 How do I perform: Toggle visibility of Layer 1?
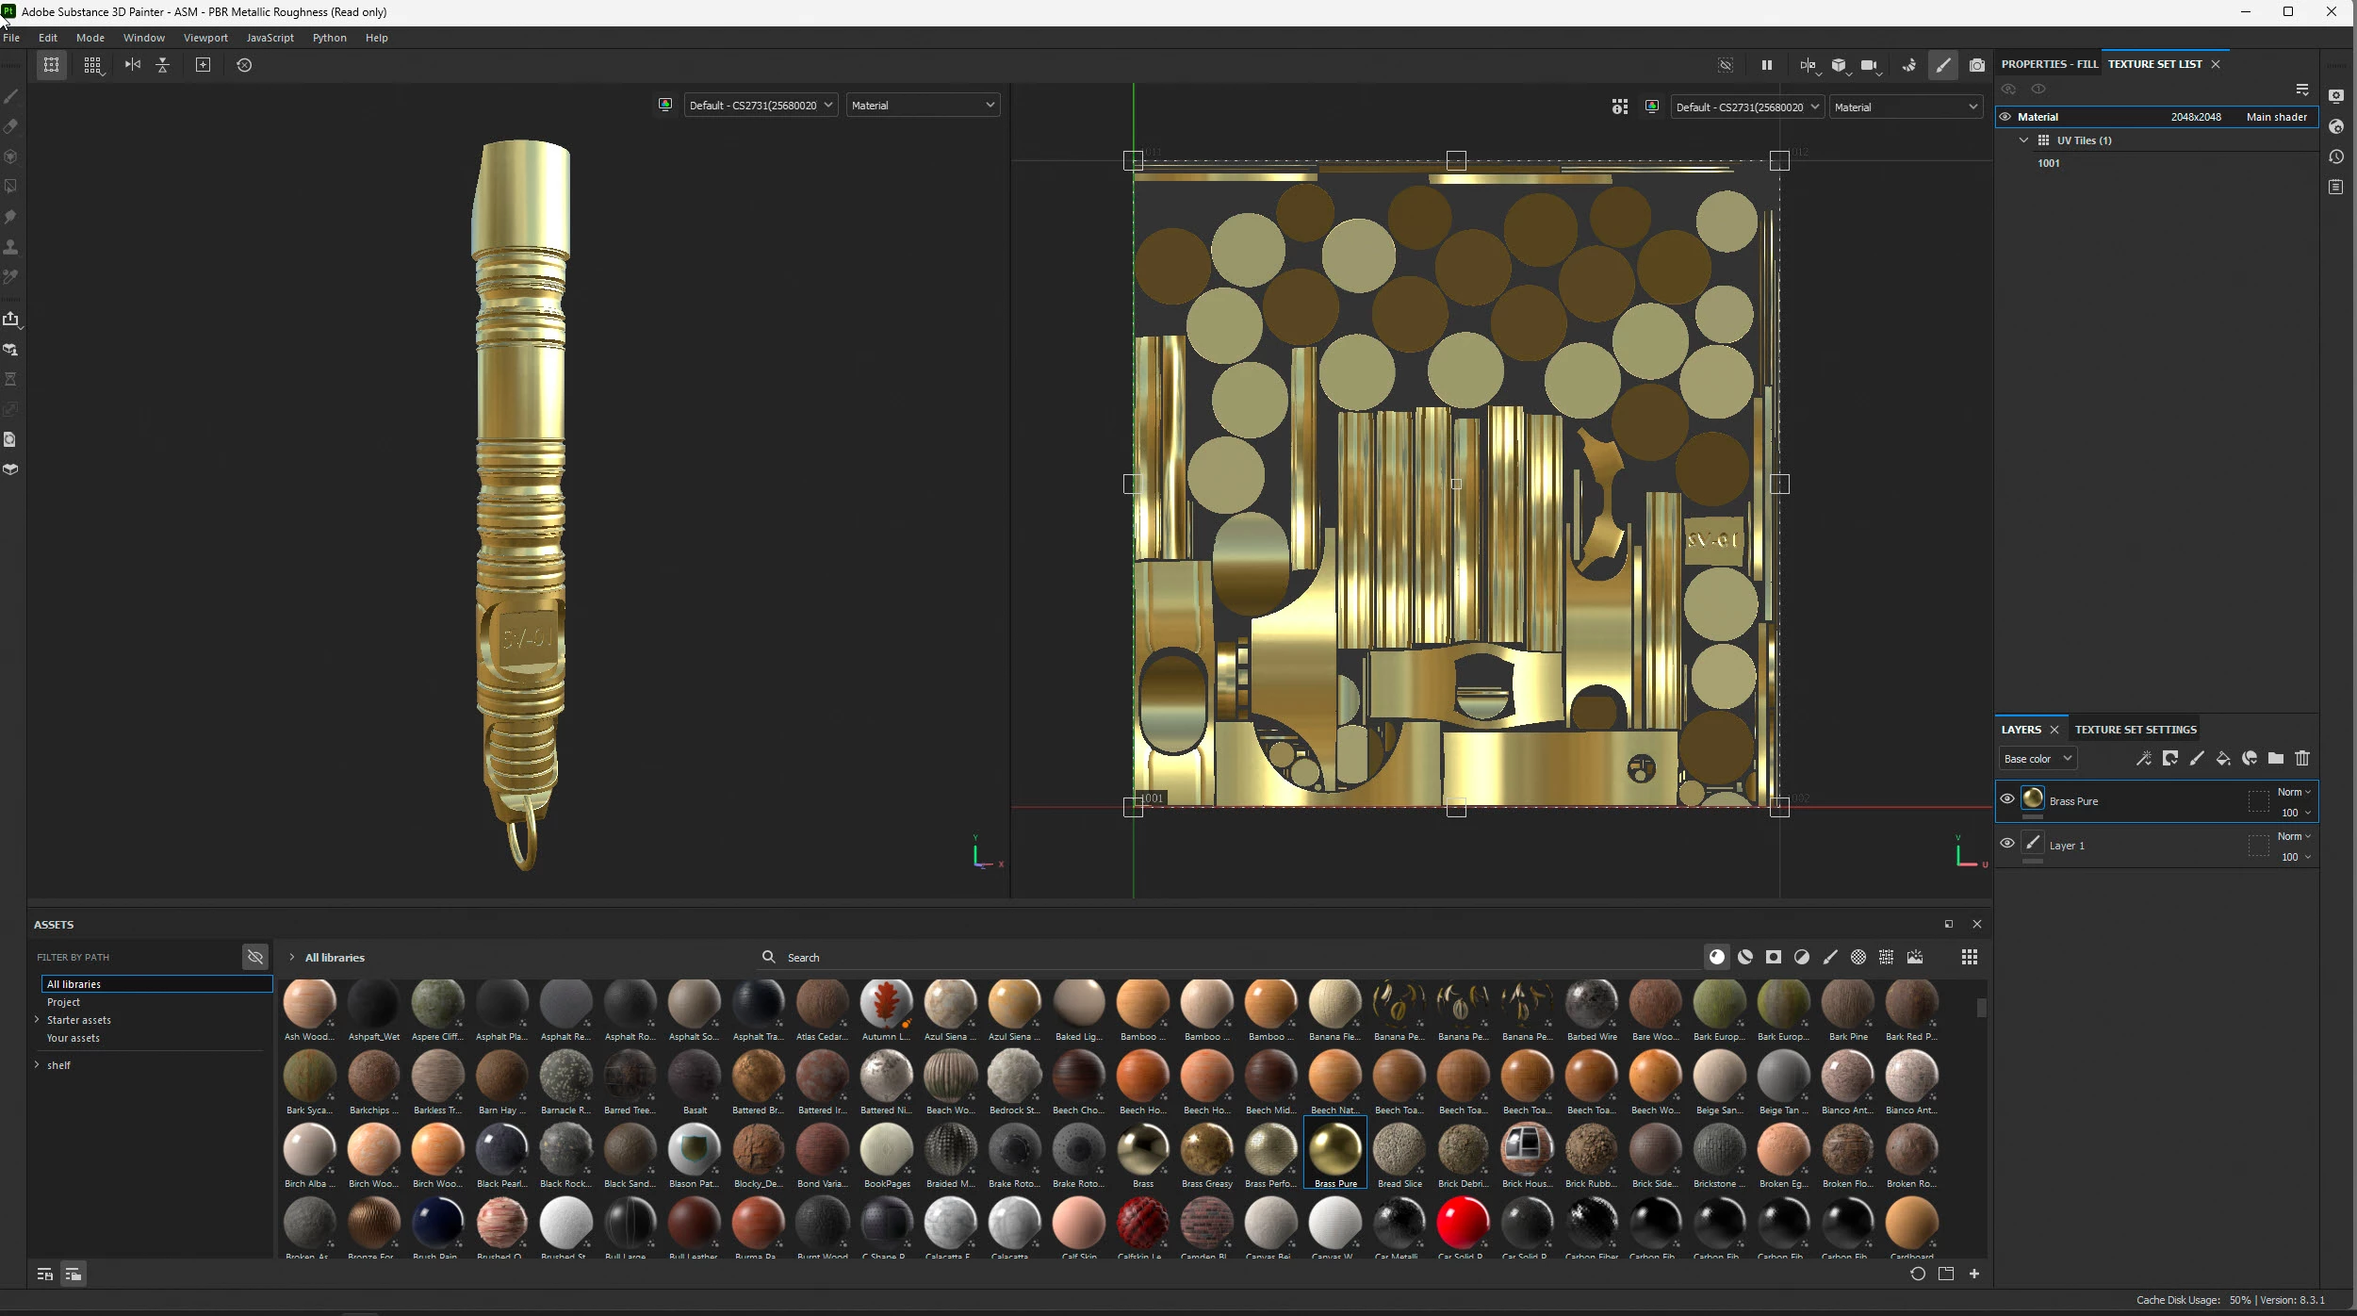click(2006, 844)
